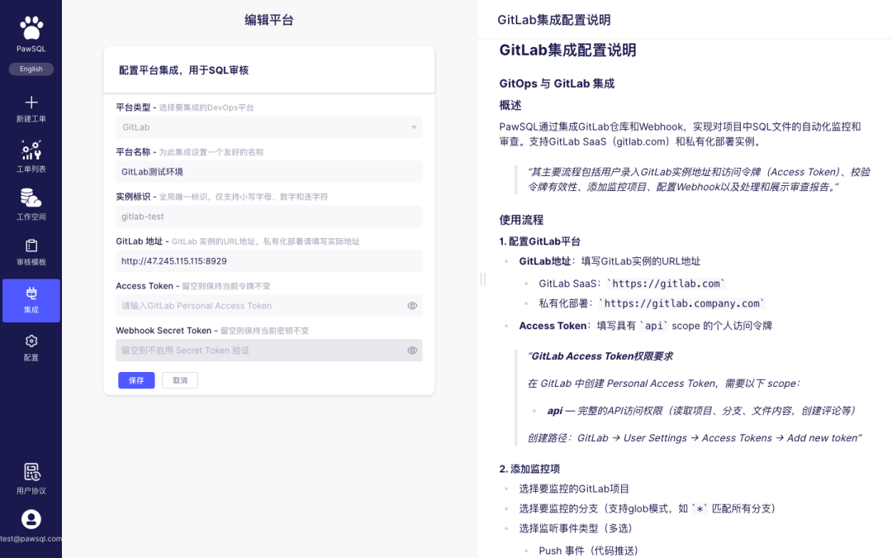Click GitLab集成配置说明 panel header
The image size is (892, 558).
[554, 20]
